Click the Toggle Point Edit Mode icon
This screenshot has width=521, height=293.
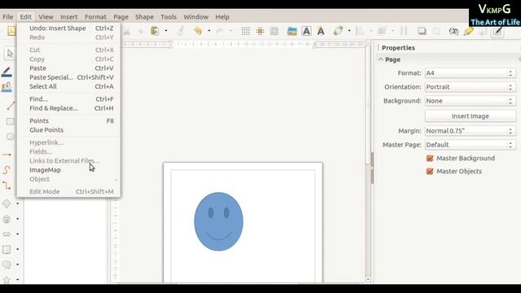pos(453,31)
